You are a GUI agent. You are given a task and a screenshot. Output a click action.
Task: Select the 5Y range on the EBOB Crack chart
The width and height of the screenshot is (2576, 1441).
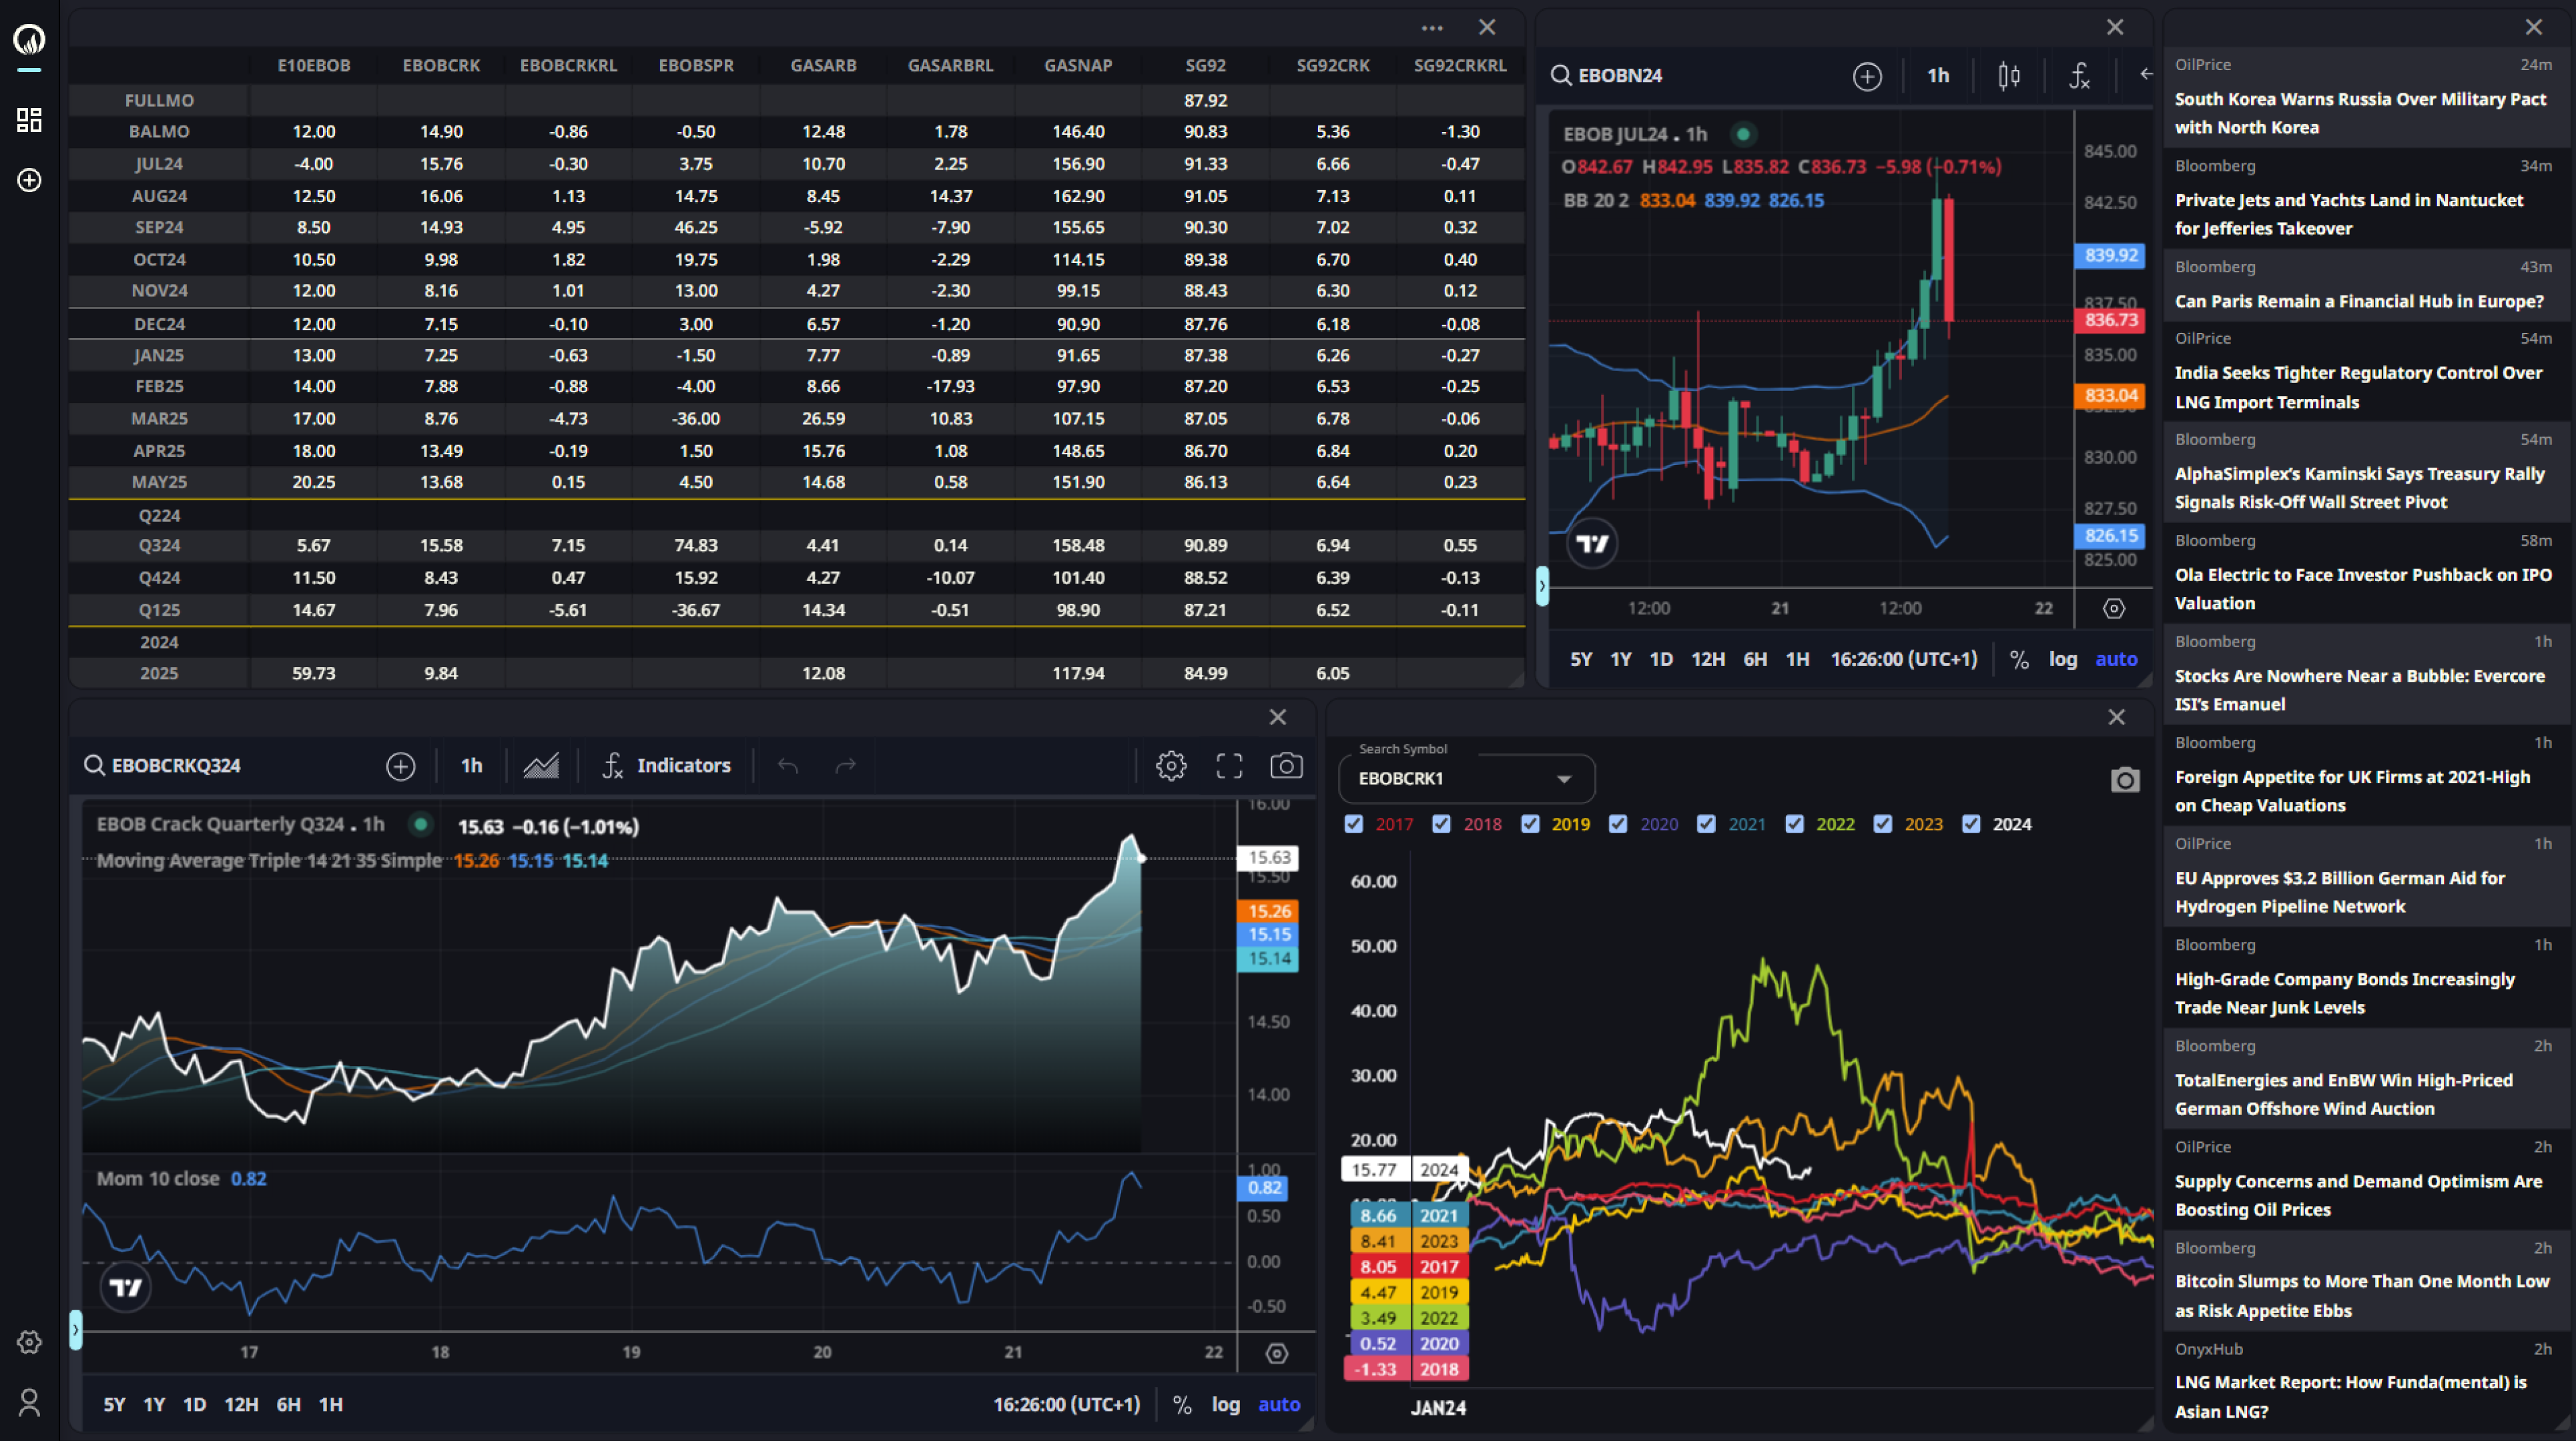(114, 1404)
